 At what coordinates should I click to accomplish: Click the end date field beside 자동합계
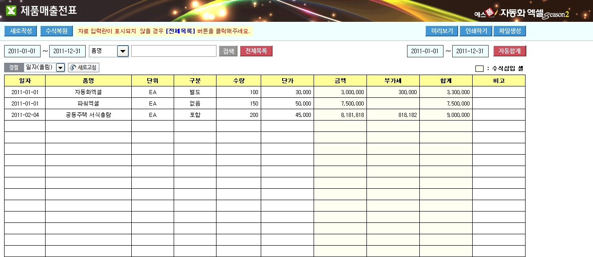click(470, 51)
